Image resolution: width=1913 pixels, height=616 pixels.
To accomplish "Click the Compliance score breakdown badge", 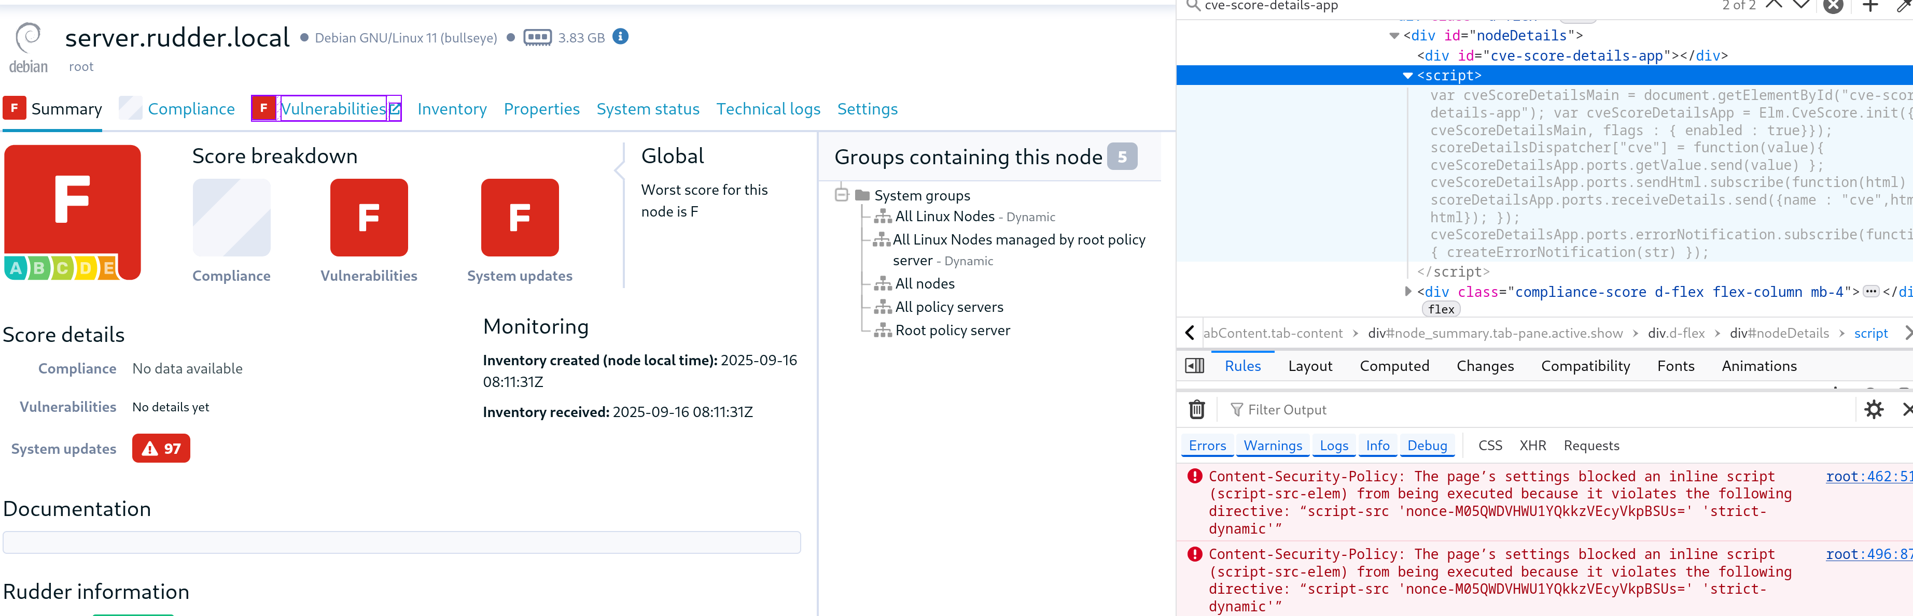I will [x=232, y=218].
